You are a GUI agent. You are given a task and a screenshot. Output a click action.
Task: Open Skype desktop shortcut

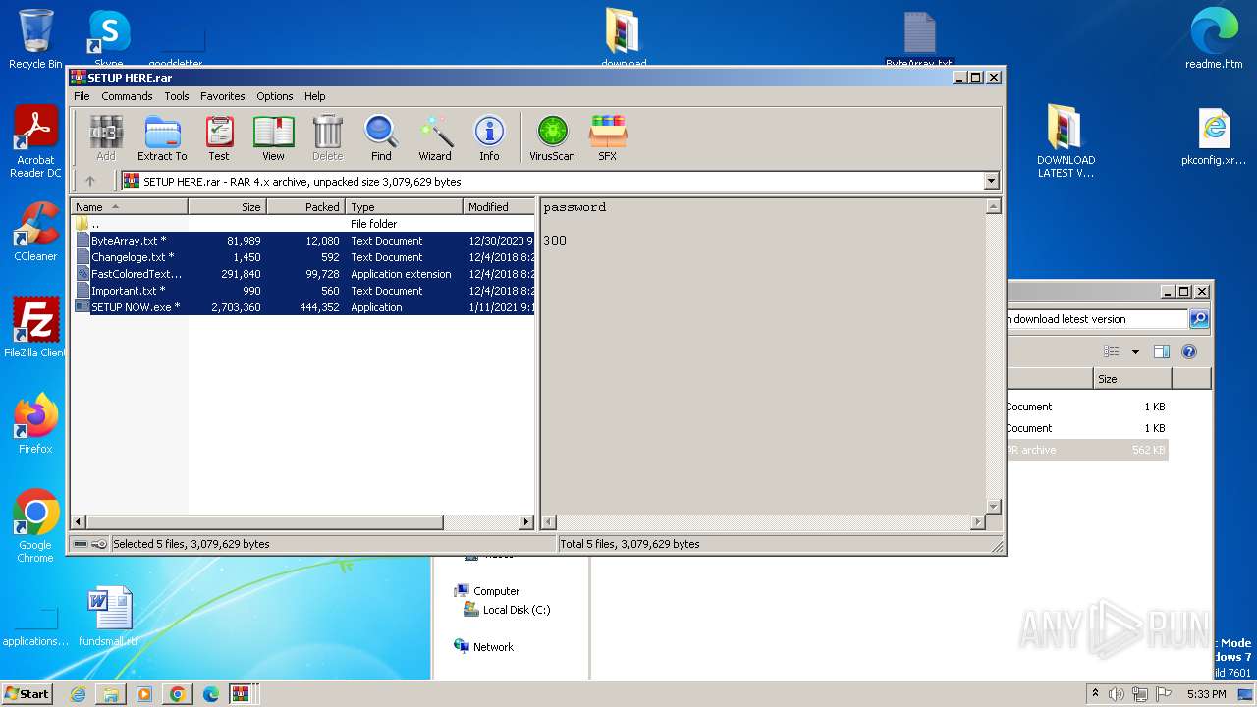108,37
